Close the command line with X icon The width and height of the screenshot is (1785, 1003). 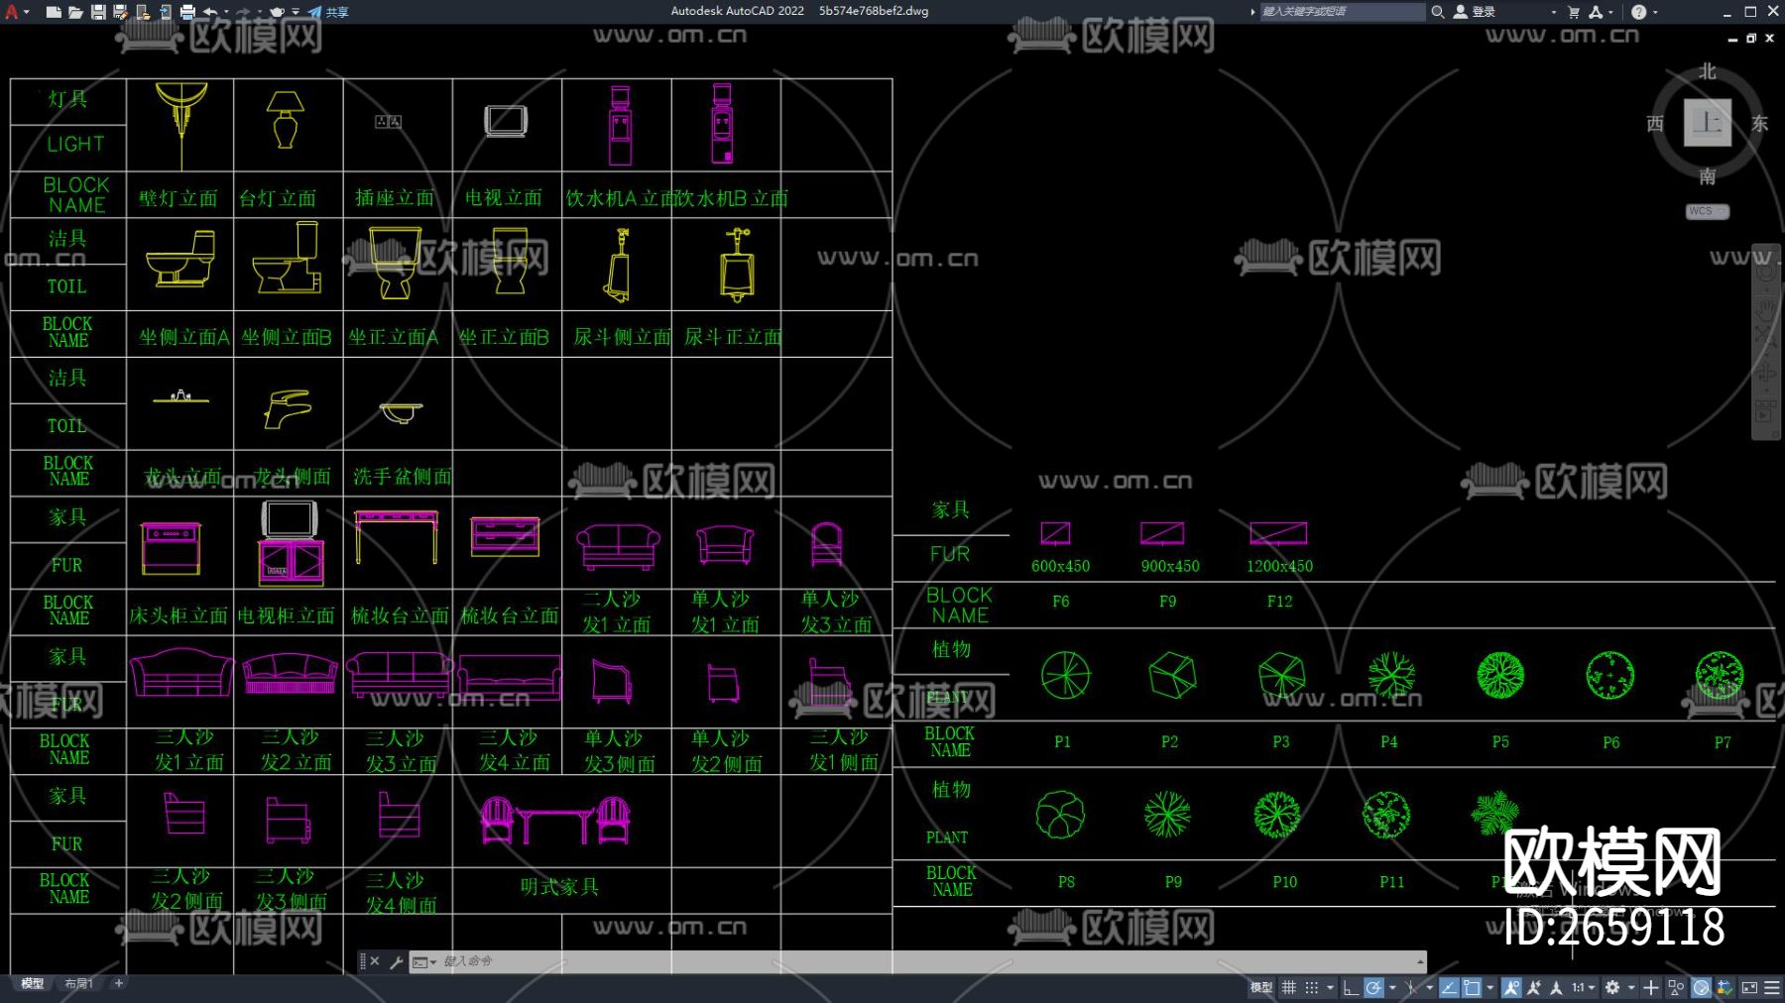375,961
